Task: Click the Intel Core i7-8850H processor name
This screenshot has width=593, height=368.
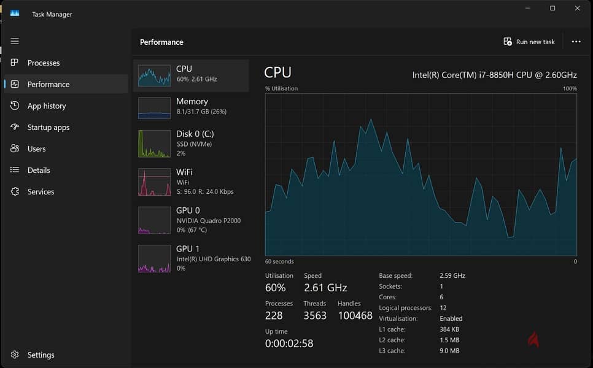Action: click(495, 75)
